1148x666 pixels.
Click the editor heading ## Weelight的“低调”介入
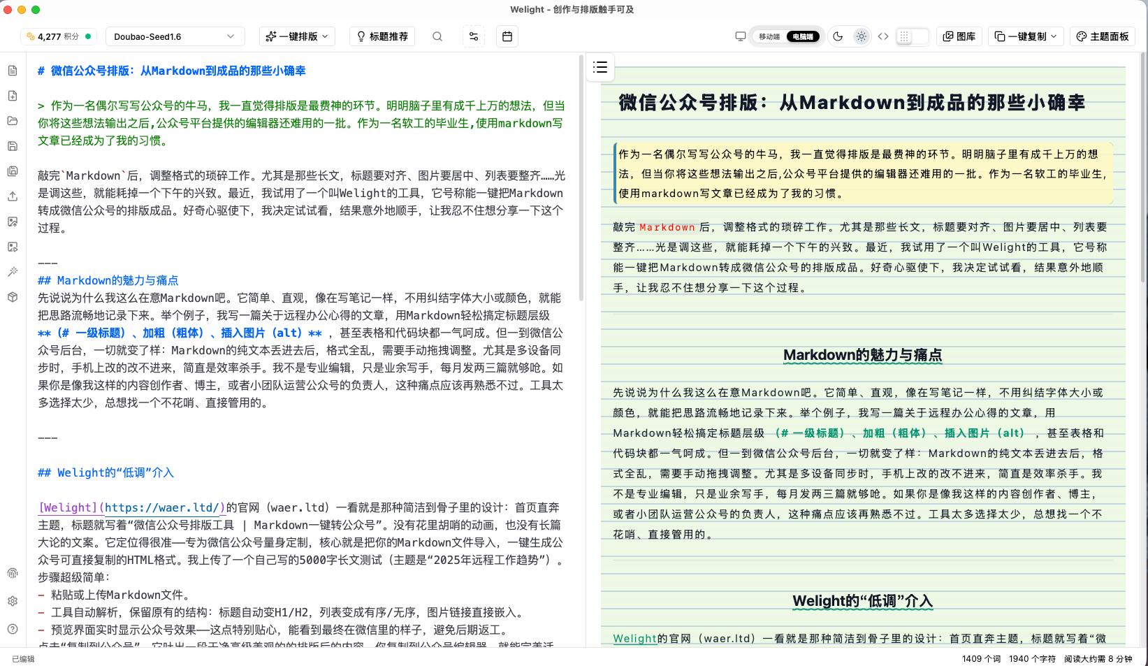(106, 472)
